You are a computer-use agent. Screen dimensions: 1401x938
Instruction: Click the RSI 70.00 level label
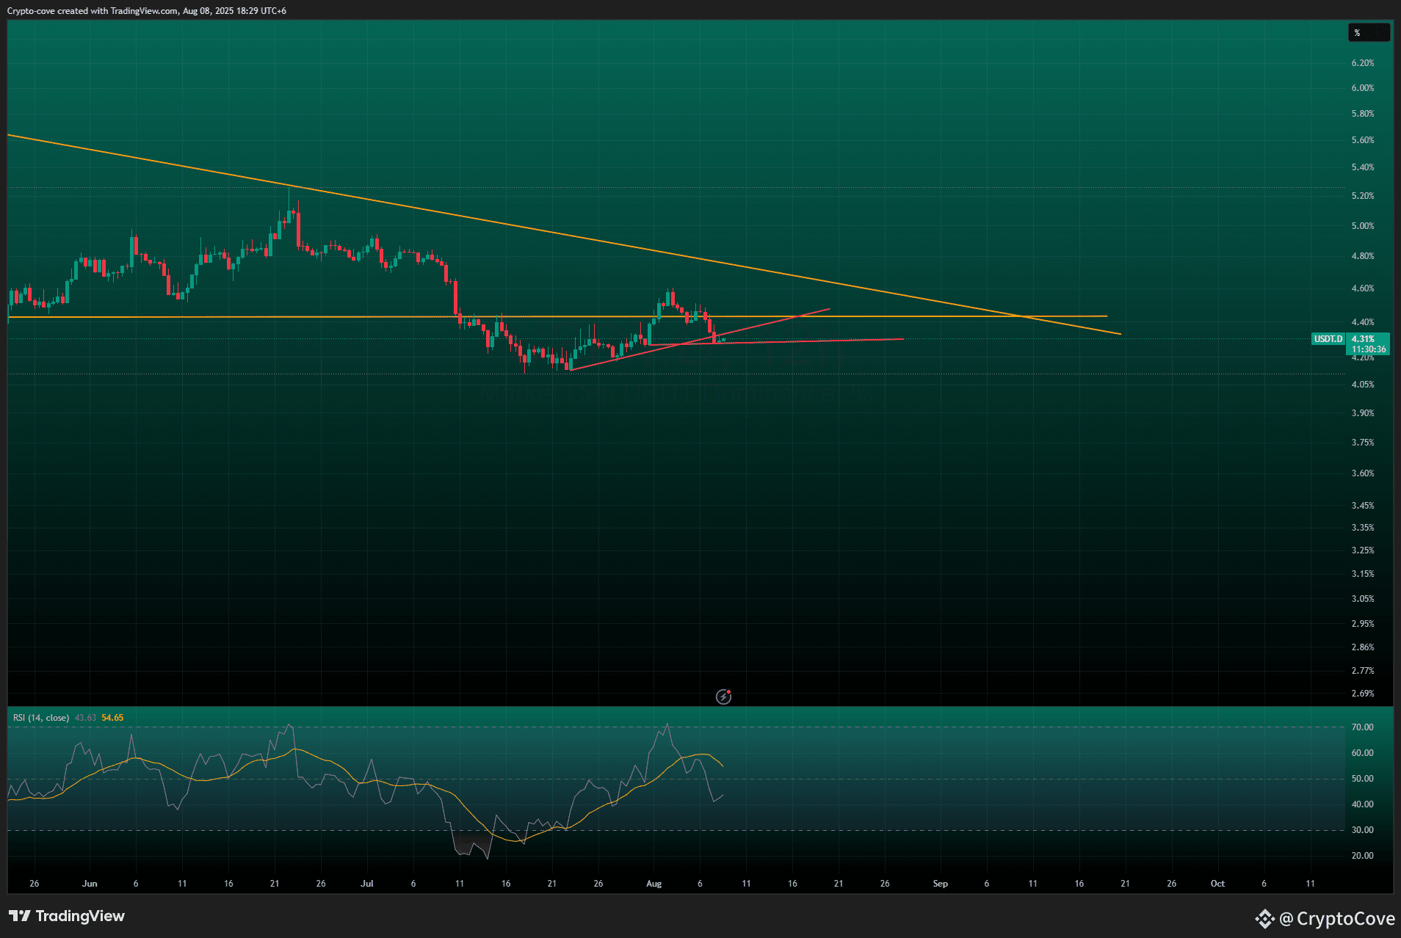(1362, 727)
